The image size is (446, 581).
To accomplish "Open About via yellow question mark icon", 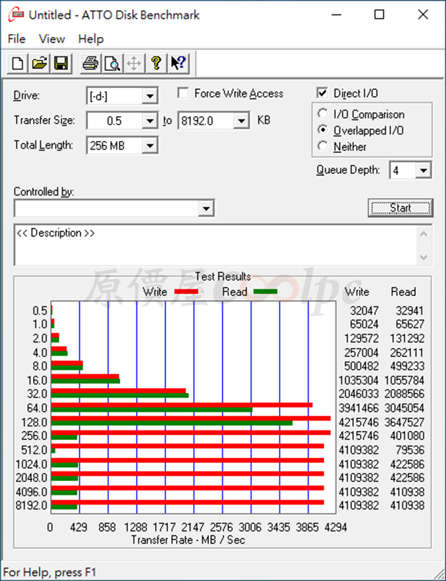I will pos(156,64).
